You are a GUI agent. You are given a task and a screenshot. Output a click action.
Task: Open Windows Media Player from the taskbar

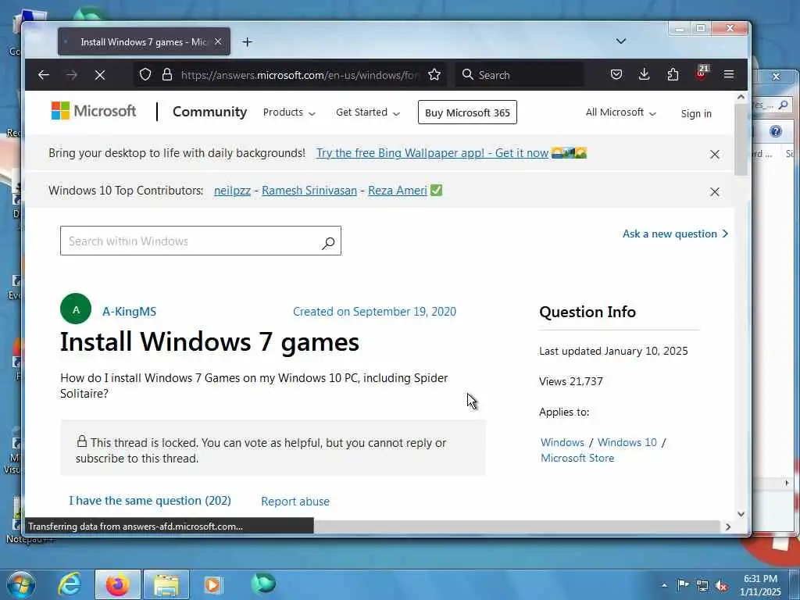click(x=212, y=584)
